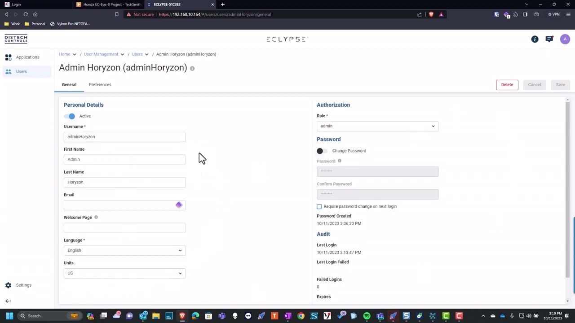Switch to the Login browser tab
Image resolution: width=575 pixels, height=323 pixels.
point(36,4)
